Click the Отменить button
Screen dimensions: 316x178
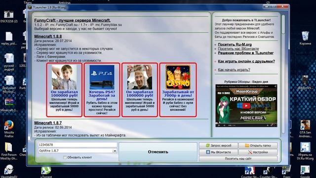tap(158, 152)
